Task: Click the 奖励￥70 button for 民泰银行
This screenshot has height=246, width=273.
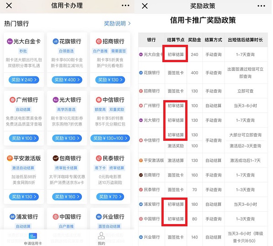Action: coord(110,197)
